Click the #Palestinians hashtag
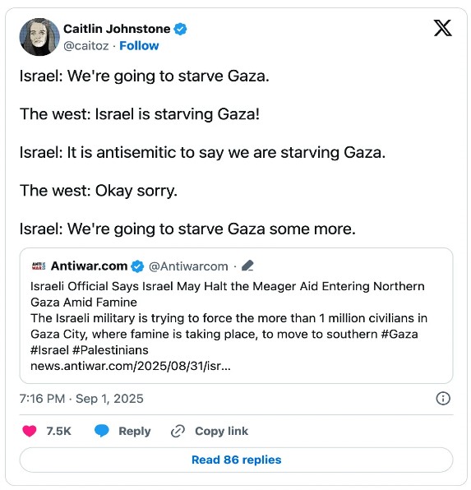 (110, 350)
